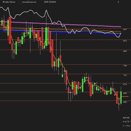Viewport: 131px width, 131px height.
Task: Select the 809 price axis label
Action: tap(125, 51)
